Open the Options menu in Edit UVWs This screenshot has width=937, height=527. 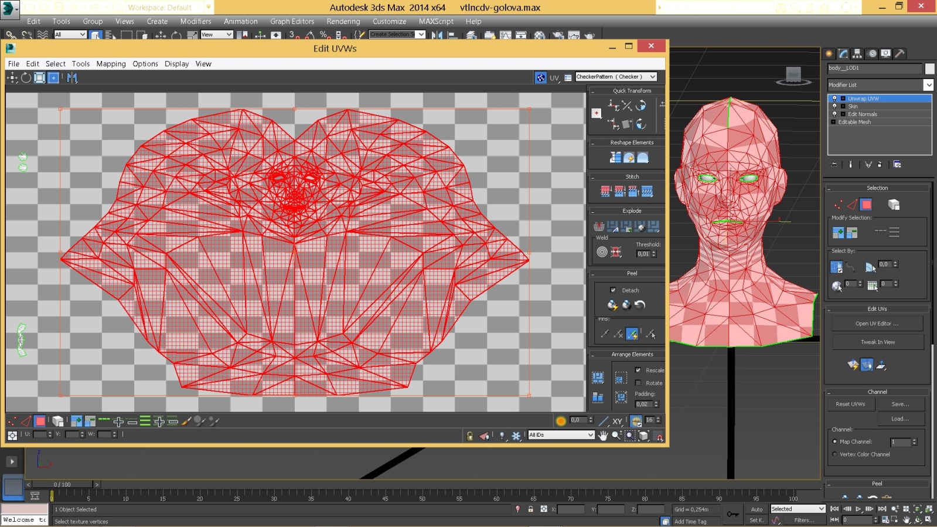pos(145,64)
